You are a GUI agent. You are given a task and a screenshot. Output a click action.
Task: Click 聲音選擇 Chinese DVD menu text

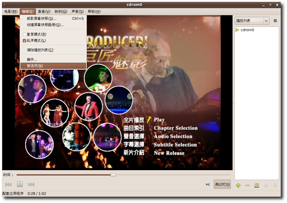point(134,136)
